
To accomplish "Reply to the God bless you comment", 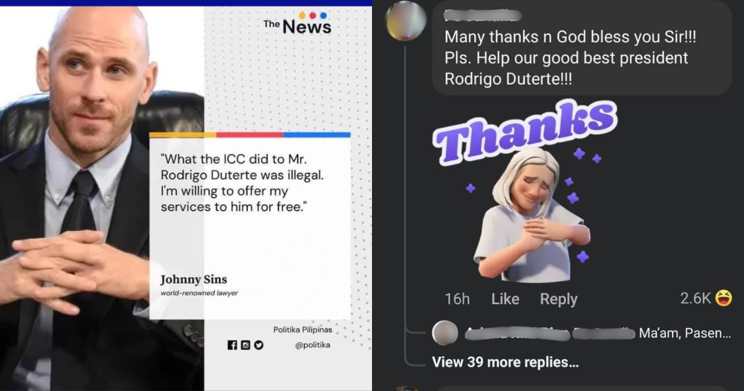I will pos(559,299).
